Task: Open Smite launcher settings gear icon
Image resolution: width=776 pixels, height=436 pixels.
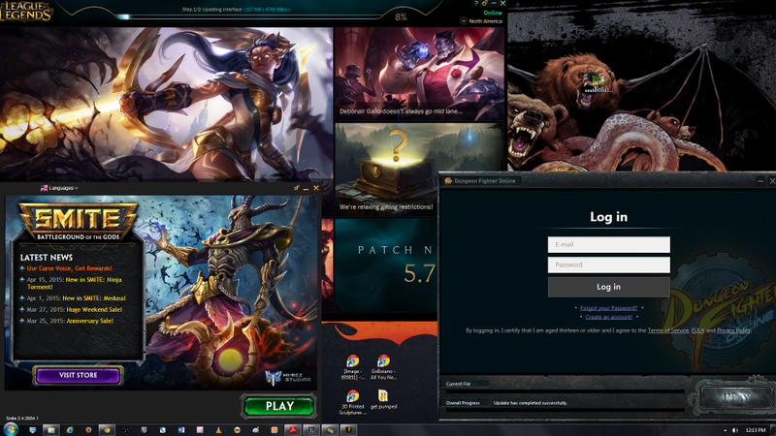Action: [297, 188]
